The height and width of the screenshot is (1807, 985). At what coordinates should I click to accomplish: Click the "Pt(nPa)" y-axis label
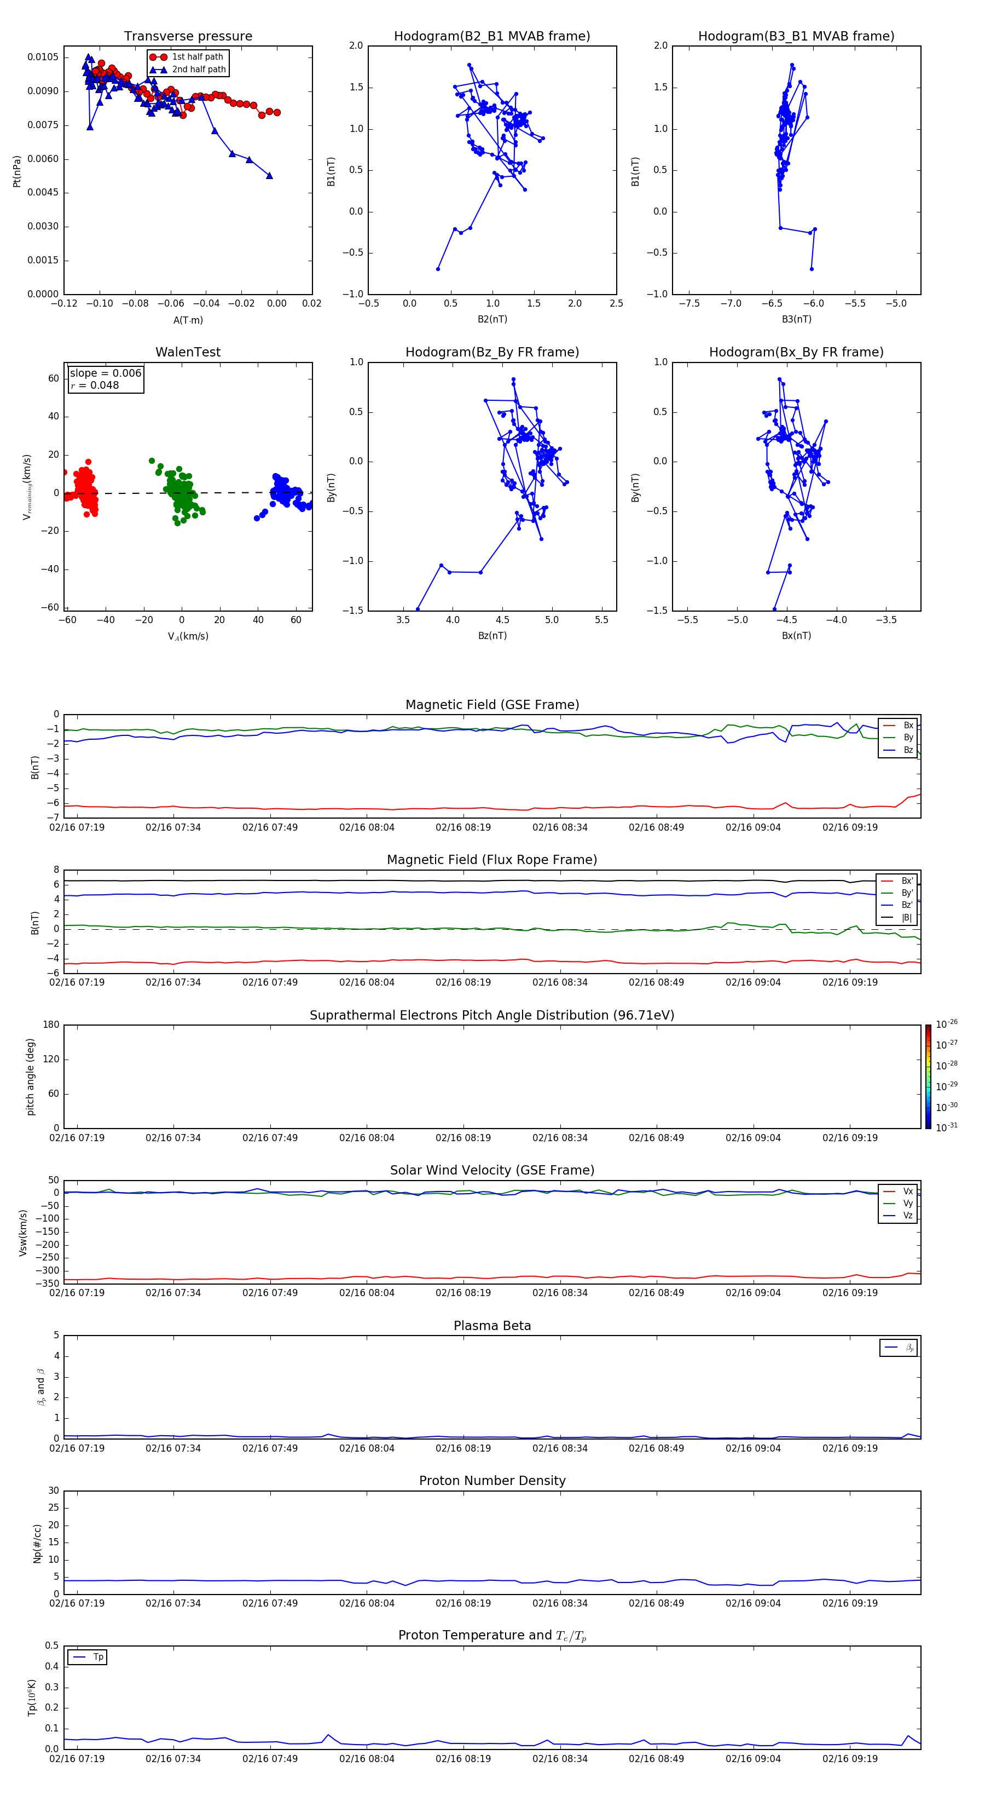coord(17,171)
